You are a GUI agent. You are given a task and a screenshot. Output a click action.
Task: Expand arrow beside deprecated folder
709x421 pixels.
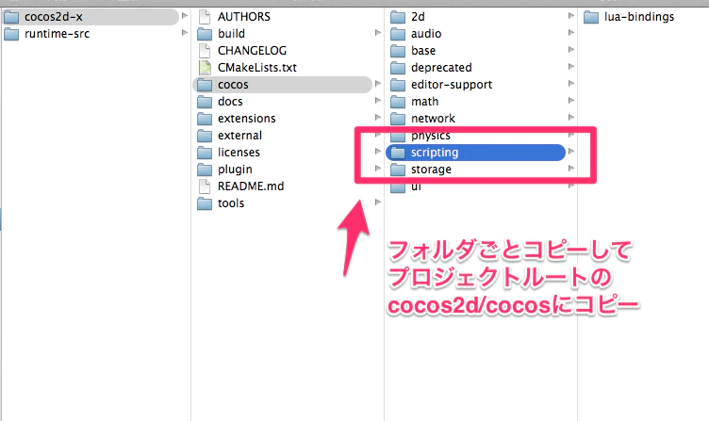571,67
